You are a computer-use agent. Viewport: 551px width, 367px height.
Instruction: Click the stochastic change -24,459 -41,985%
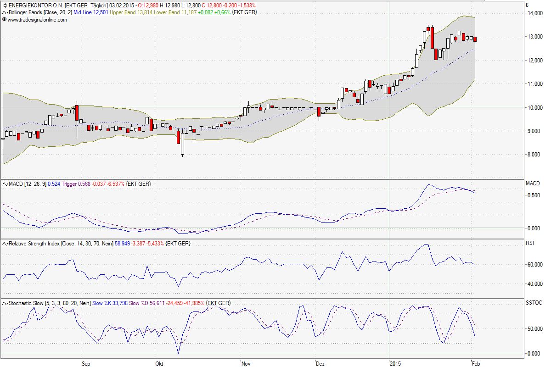tap(185, 304)
